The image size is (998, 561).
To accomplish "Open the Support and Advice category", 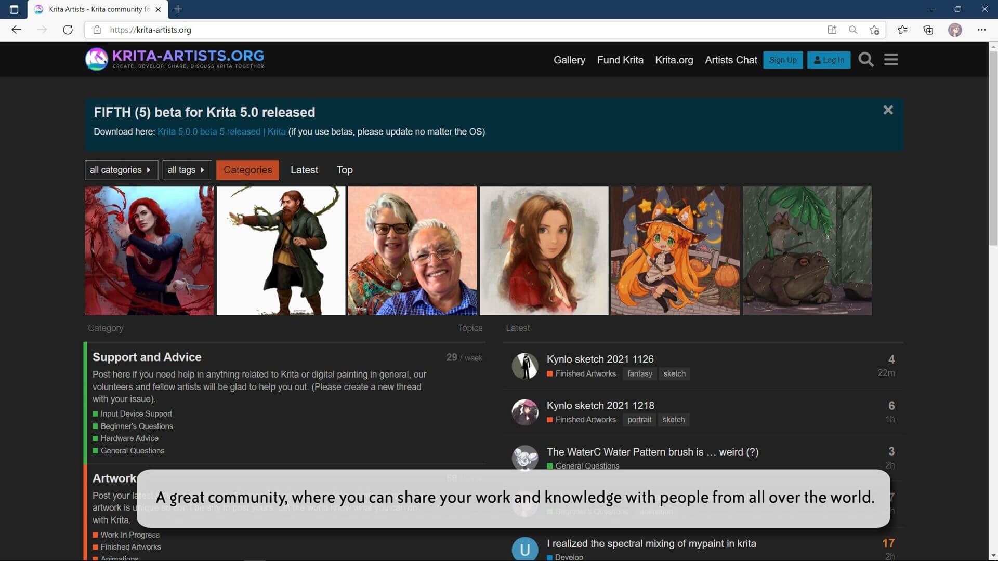I will tap(147, 357).
